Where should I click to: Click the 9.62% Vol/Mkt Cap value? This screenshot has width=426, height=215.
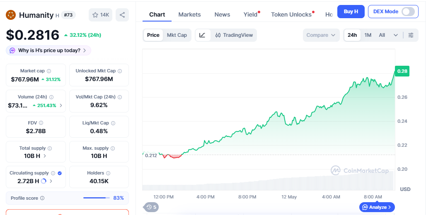99,105
